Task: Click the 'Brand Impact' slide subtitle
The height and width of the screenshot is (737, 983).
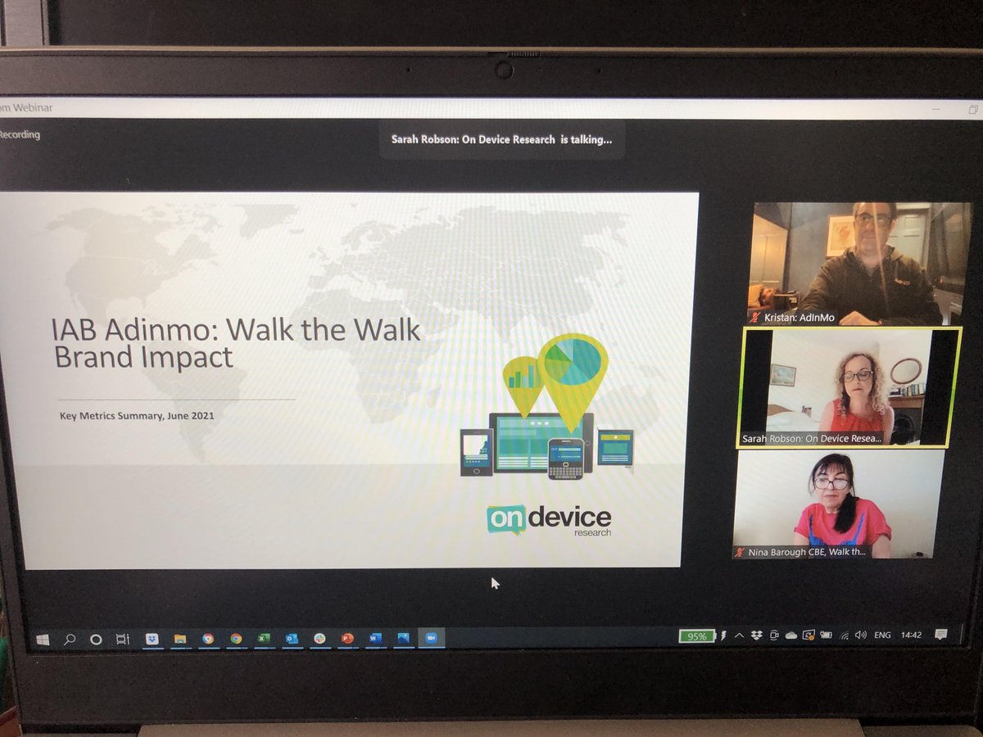Action: point(143,357)
